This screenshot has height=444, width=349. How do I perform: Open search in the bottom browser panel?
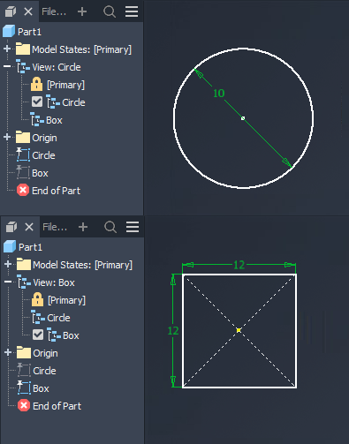[x=110, y=227]
